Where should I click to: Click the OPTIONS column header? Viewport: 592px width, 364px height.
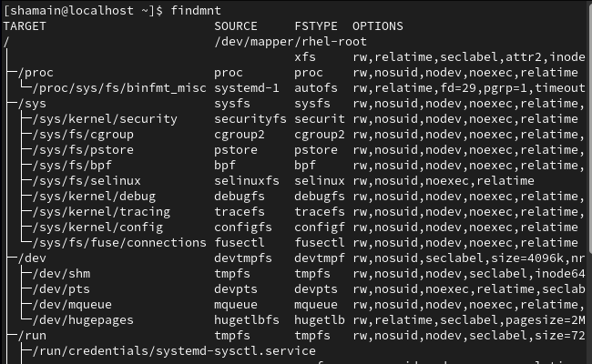point(378,26)
